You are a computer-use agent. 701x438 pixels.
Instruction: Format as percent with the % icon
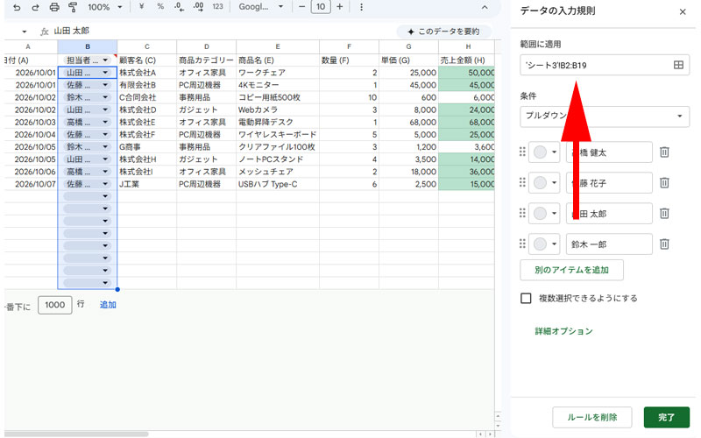click(x=160, y=7)
